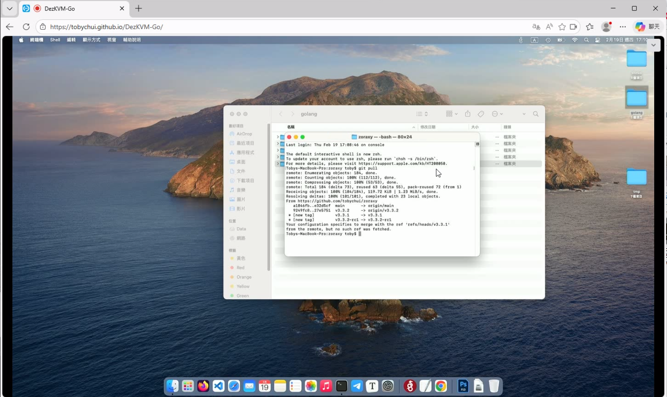Click the Copilot 聊天 button
This screenshot has height=397, width=667.
point(648,27)
